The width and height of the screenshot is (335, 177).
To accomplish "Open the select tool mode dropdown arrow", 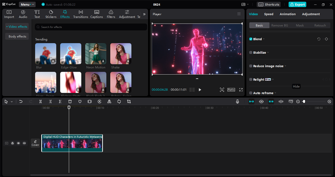I will click(x=12, y=102).
